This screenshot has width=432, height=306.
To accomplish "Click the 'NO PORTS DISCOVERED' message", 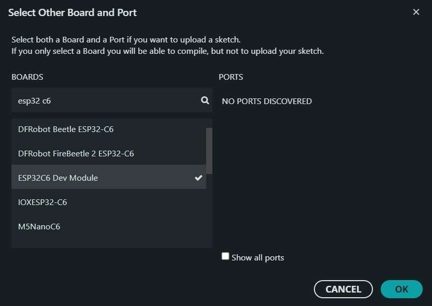I will [267, 101].
